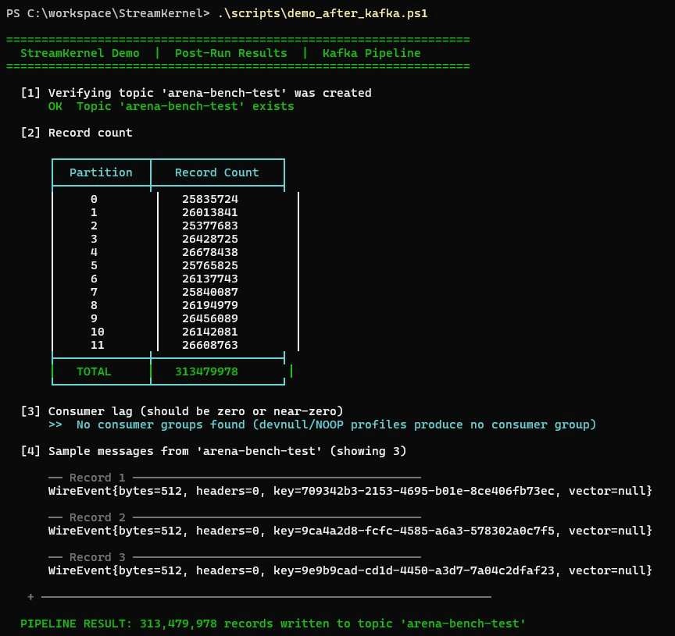The width and height of the screenshot is (675, 636).
Task: Click the 'PIPELINE RESULT: 313,479,978 records written' line
Action: coord(273,624)
